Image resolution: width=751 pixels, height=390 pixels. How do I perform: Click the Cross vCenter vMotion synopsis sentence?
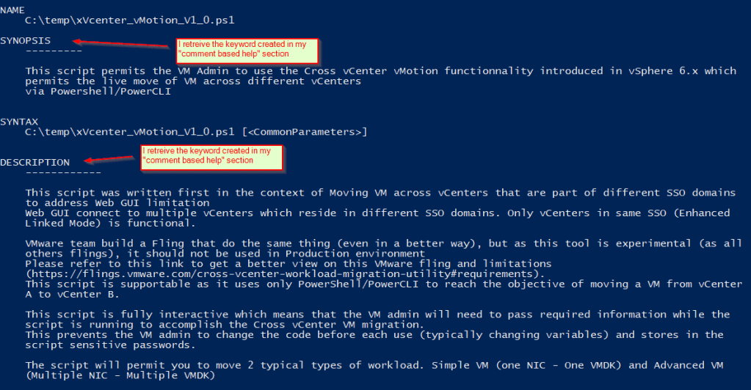click(380, 71)
